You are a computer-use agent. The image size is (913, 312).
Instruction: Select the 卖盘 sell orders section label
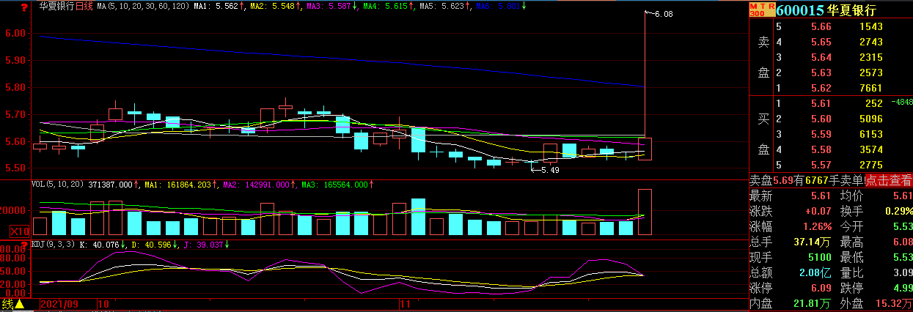(x=763, y=57)
